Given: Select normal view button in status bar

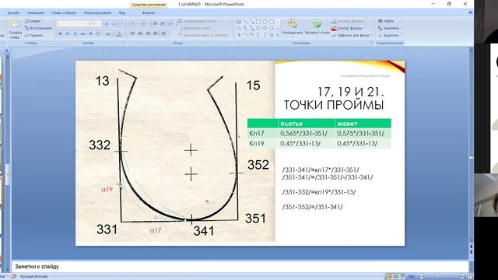Looking at the screenshot, I should [x=389, y=277].
